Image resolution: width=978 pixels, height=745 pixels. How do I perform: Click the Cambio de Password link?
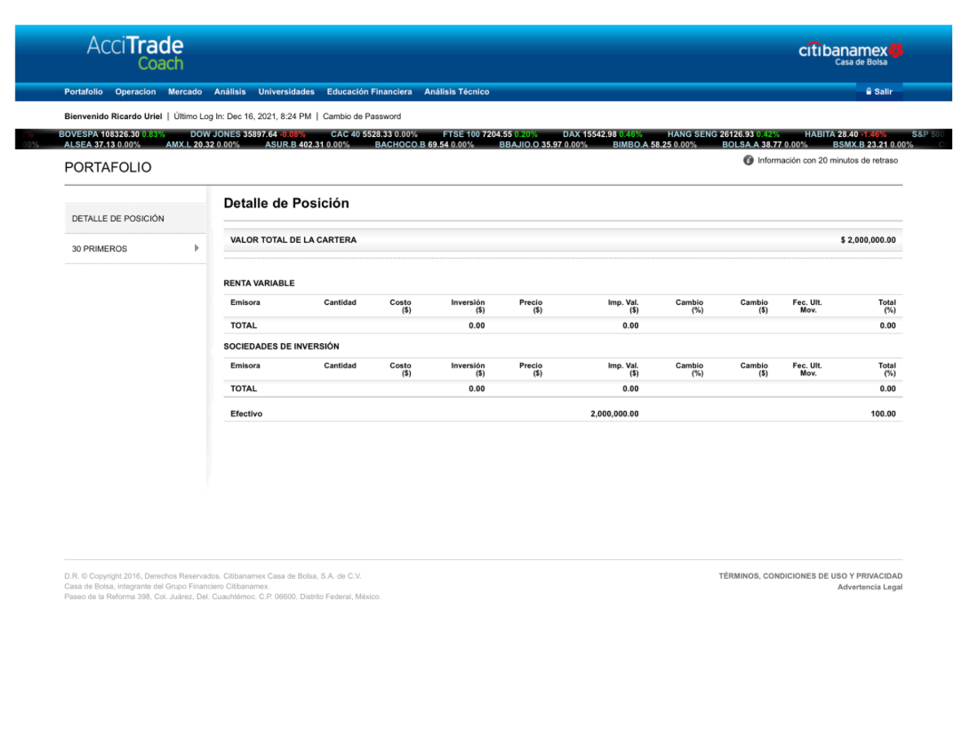coord(362,117)
